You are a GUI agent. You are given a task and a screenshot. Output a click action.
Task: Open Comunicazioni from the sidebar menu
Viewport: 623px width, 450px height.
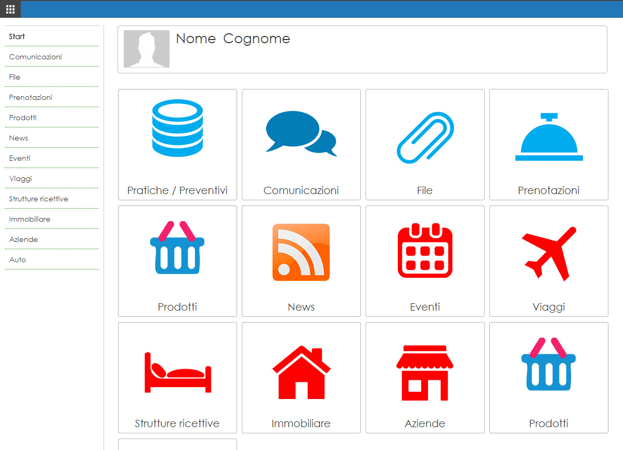click(35, 57)
